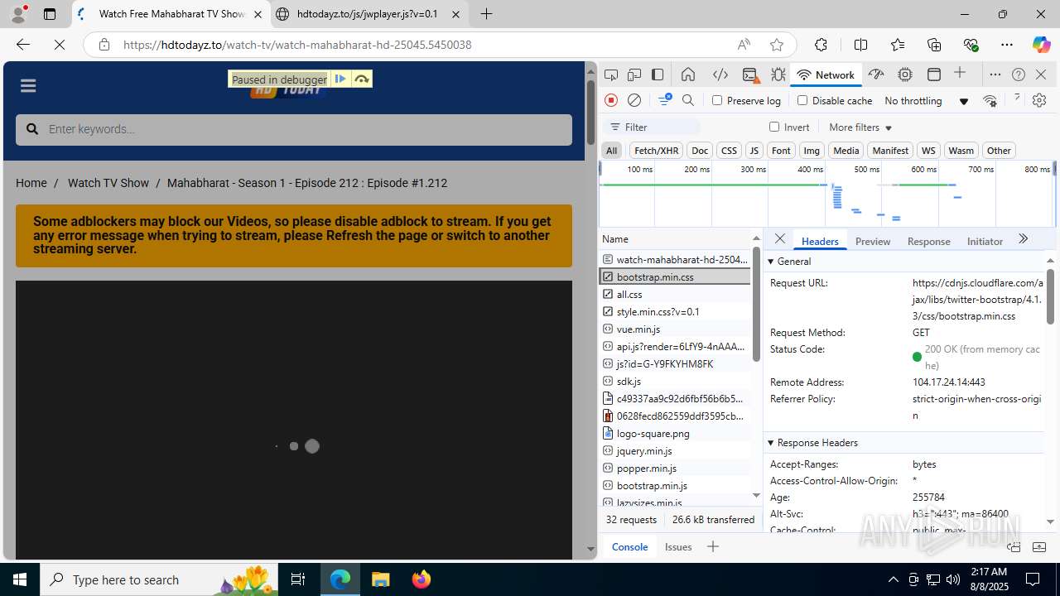
Task: Filter requests by CSS type
Action: pyautogui.click(x=729, y=151)
